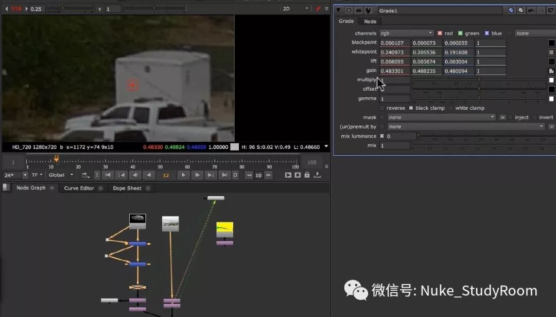The image size is (556, 317).
Task: Toggle the red channel checkbox
Action: tap(440, 34)
